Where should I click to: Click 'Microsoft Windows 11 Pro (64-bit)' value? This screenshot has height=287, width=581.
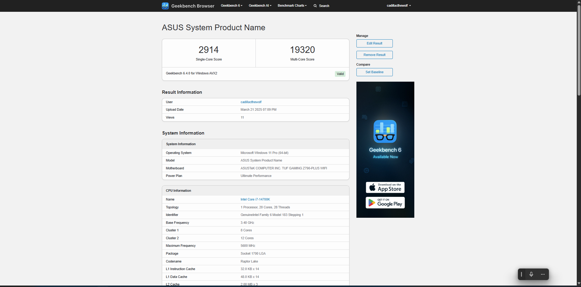265,153
